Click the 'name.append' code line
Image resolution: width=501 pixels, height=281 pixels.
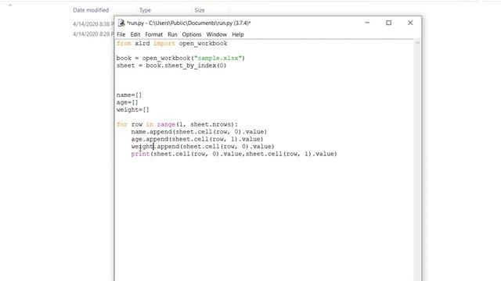[199, 132]
